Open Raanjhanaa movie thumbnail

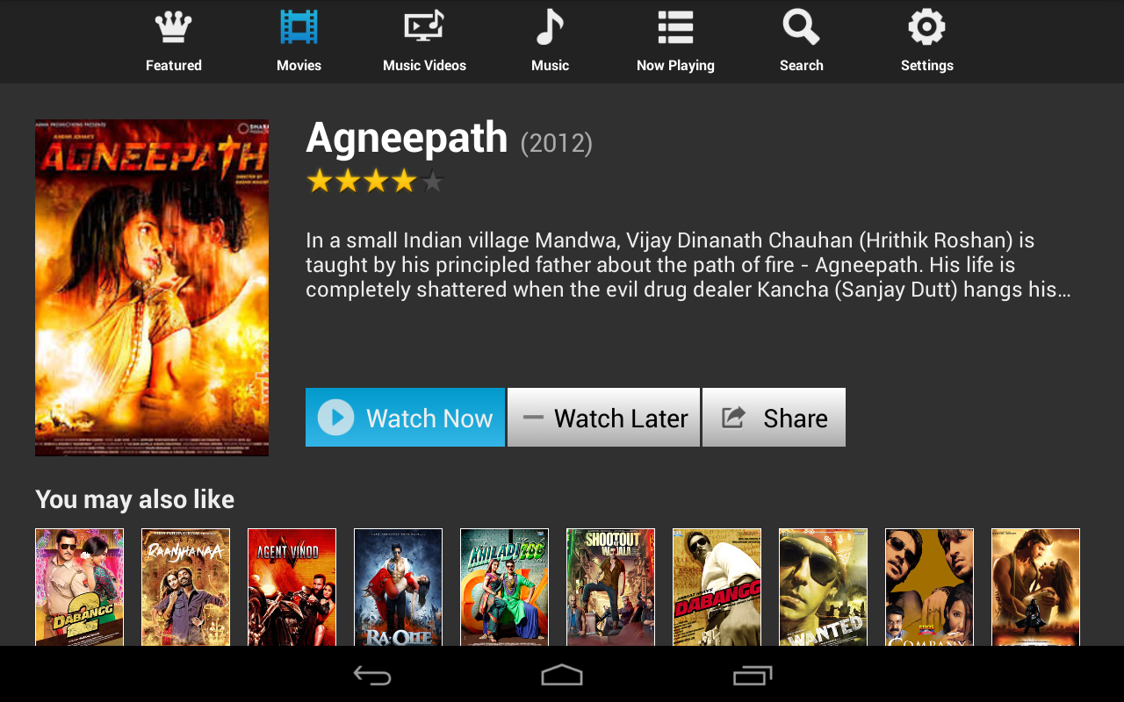coord(185,587)
